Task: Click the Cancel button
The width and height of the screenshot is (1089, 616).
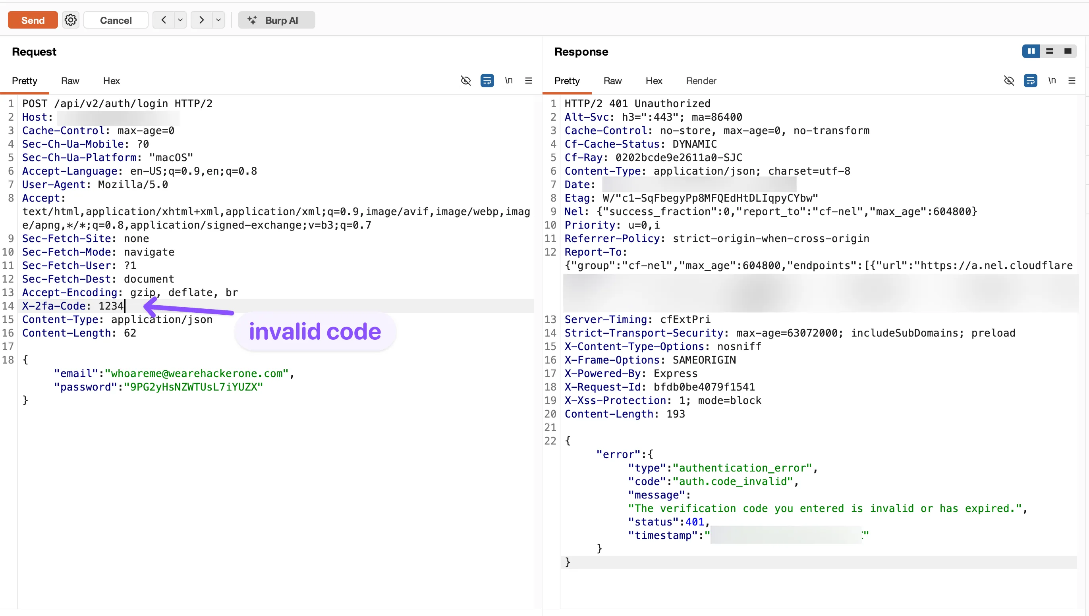Action: (116, 19)
